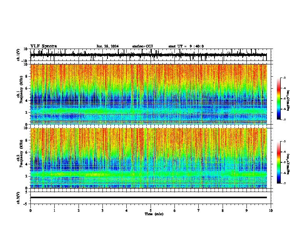Click the "-7" label on ch.2 color bar
The width and height of the screenshot is (305, 236).
tap(284, 183)
